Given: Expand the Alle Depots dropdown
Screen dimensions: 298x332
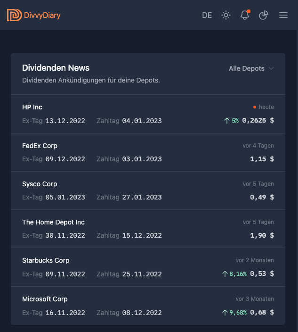Looking at the screenshot, I should [247, 68].
